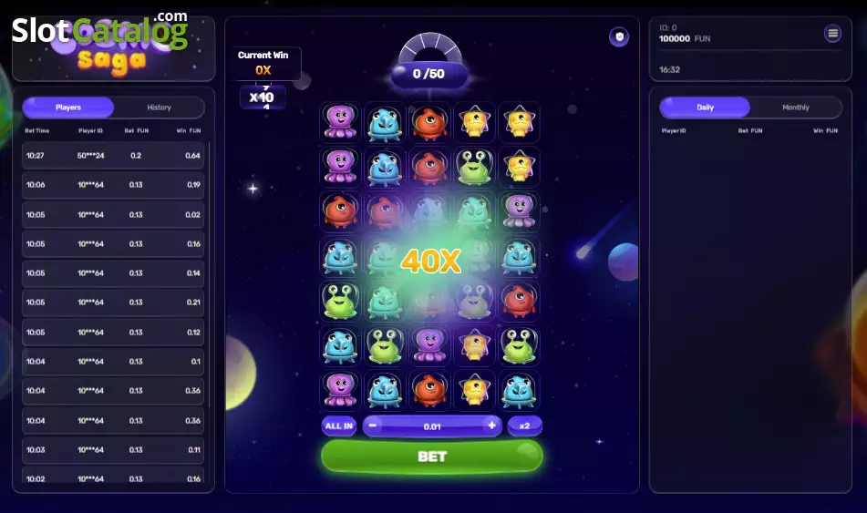Switch to the Players tab
The height and width of the screenshot is (513, 867).
click(x=68, y=108)
